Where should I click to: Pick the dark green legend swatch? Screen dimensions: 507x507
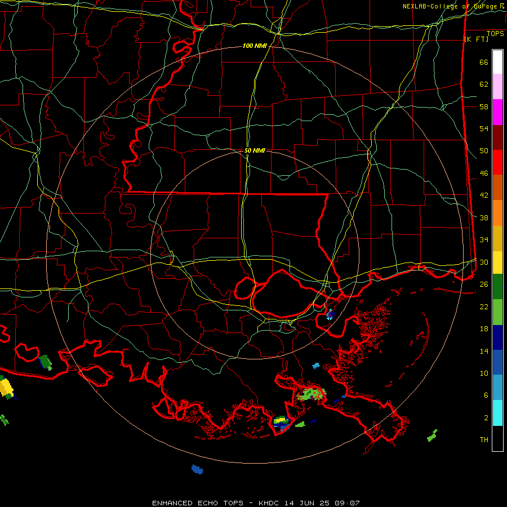pyautogui.click(x=497, y=287)
